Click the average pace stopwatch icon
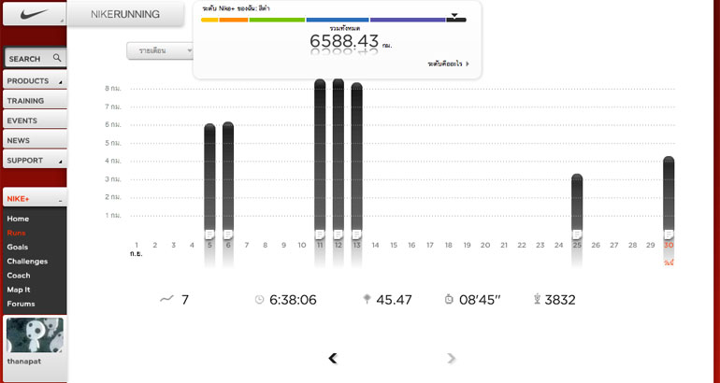 pos(449,300)
